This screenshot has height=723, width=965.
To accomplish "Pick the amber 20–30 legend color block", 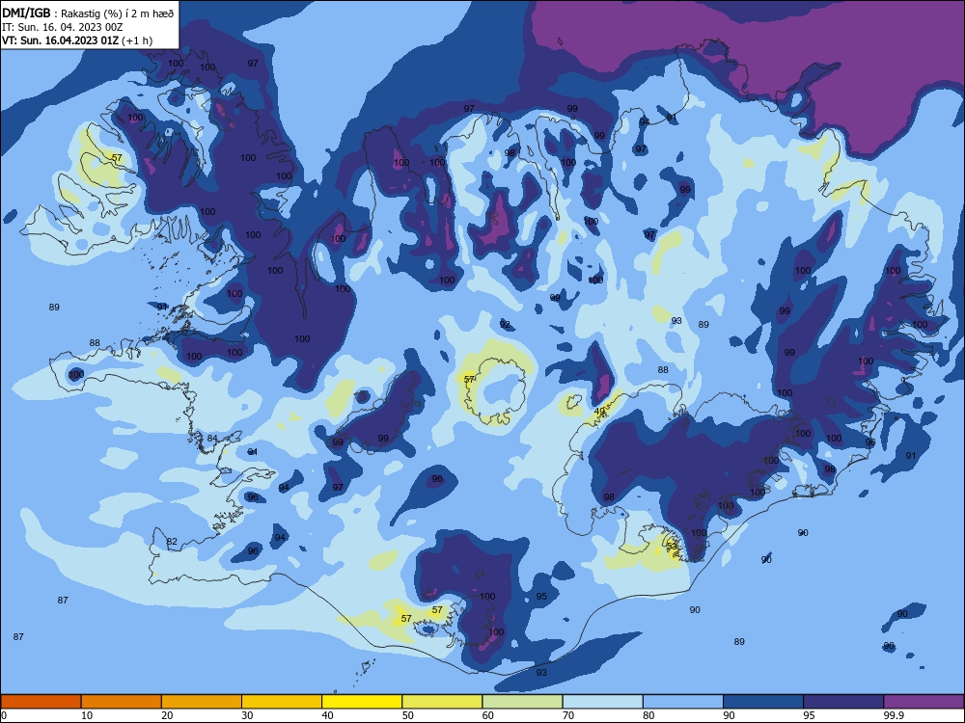I will coord(202,702).
